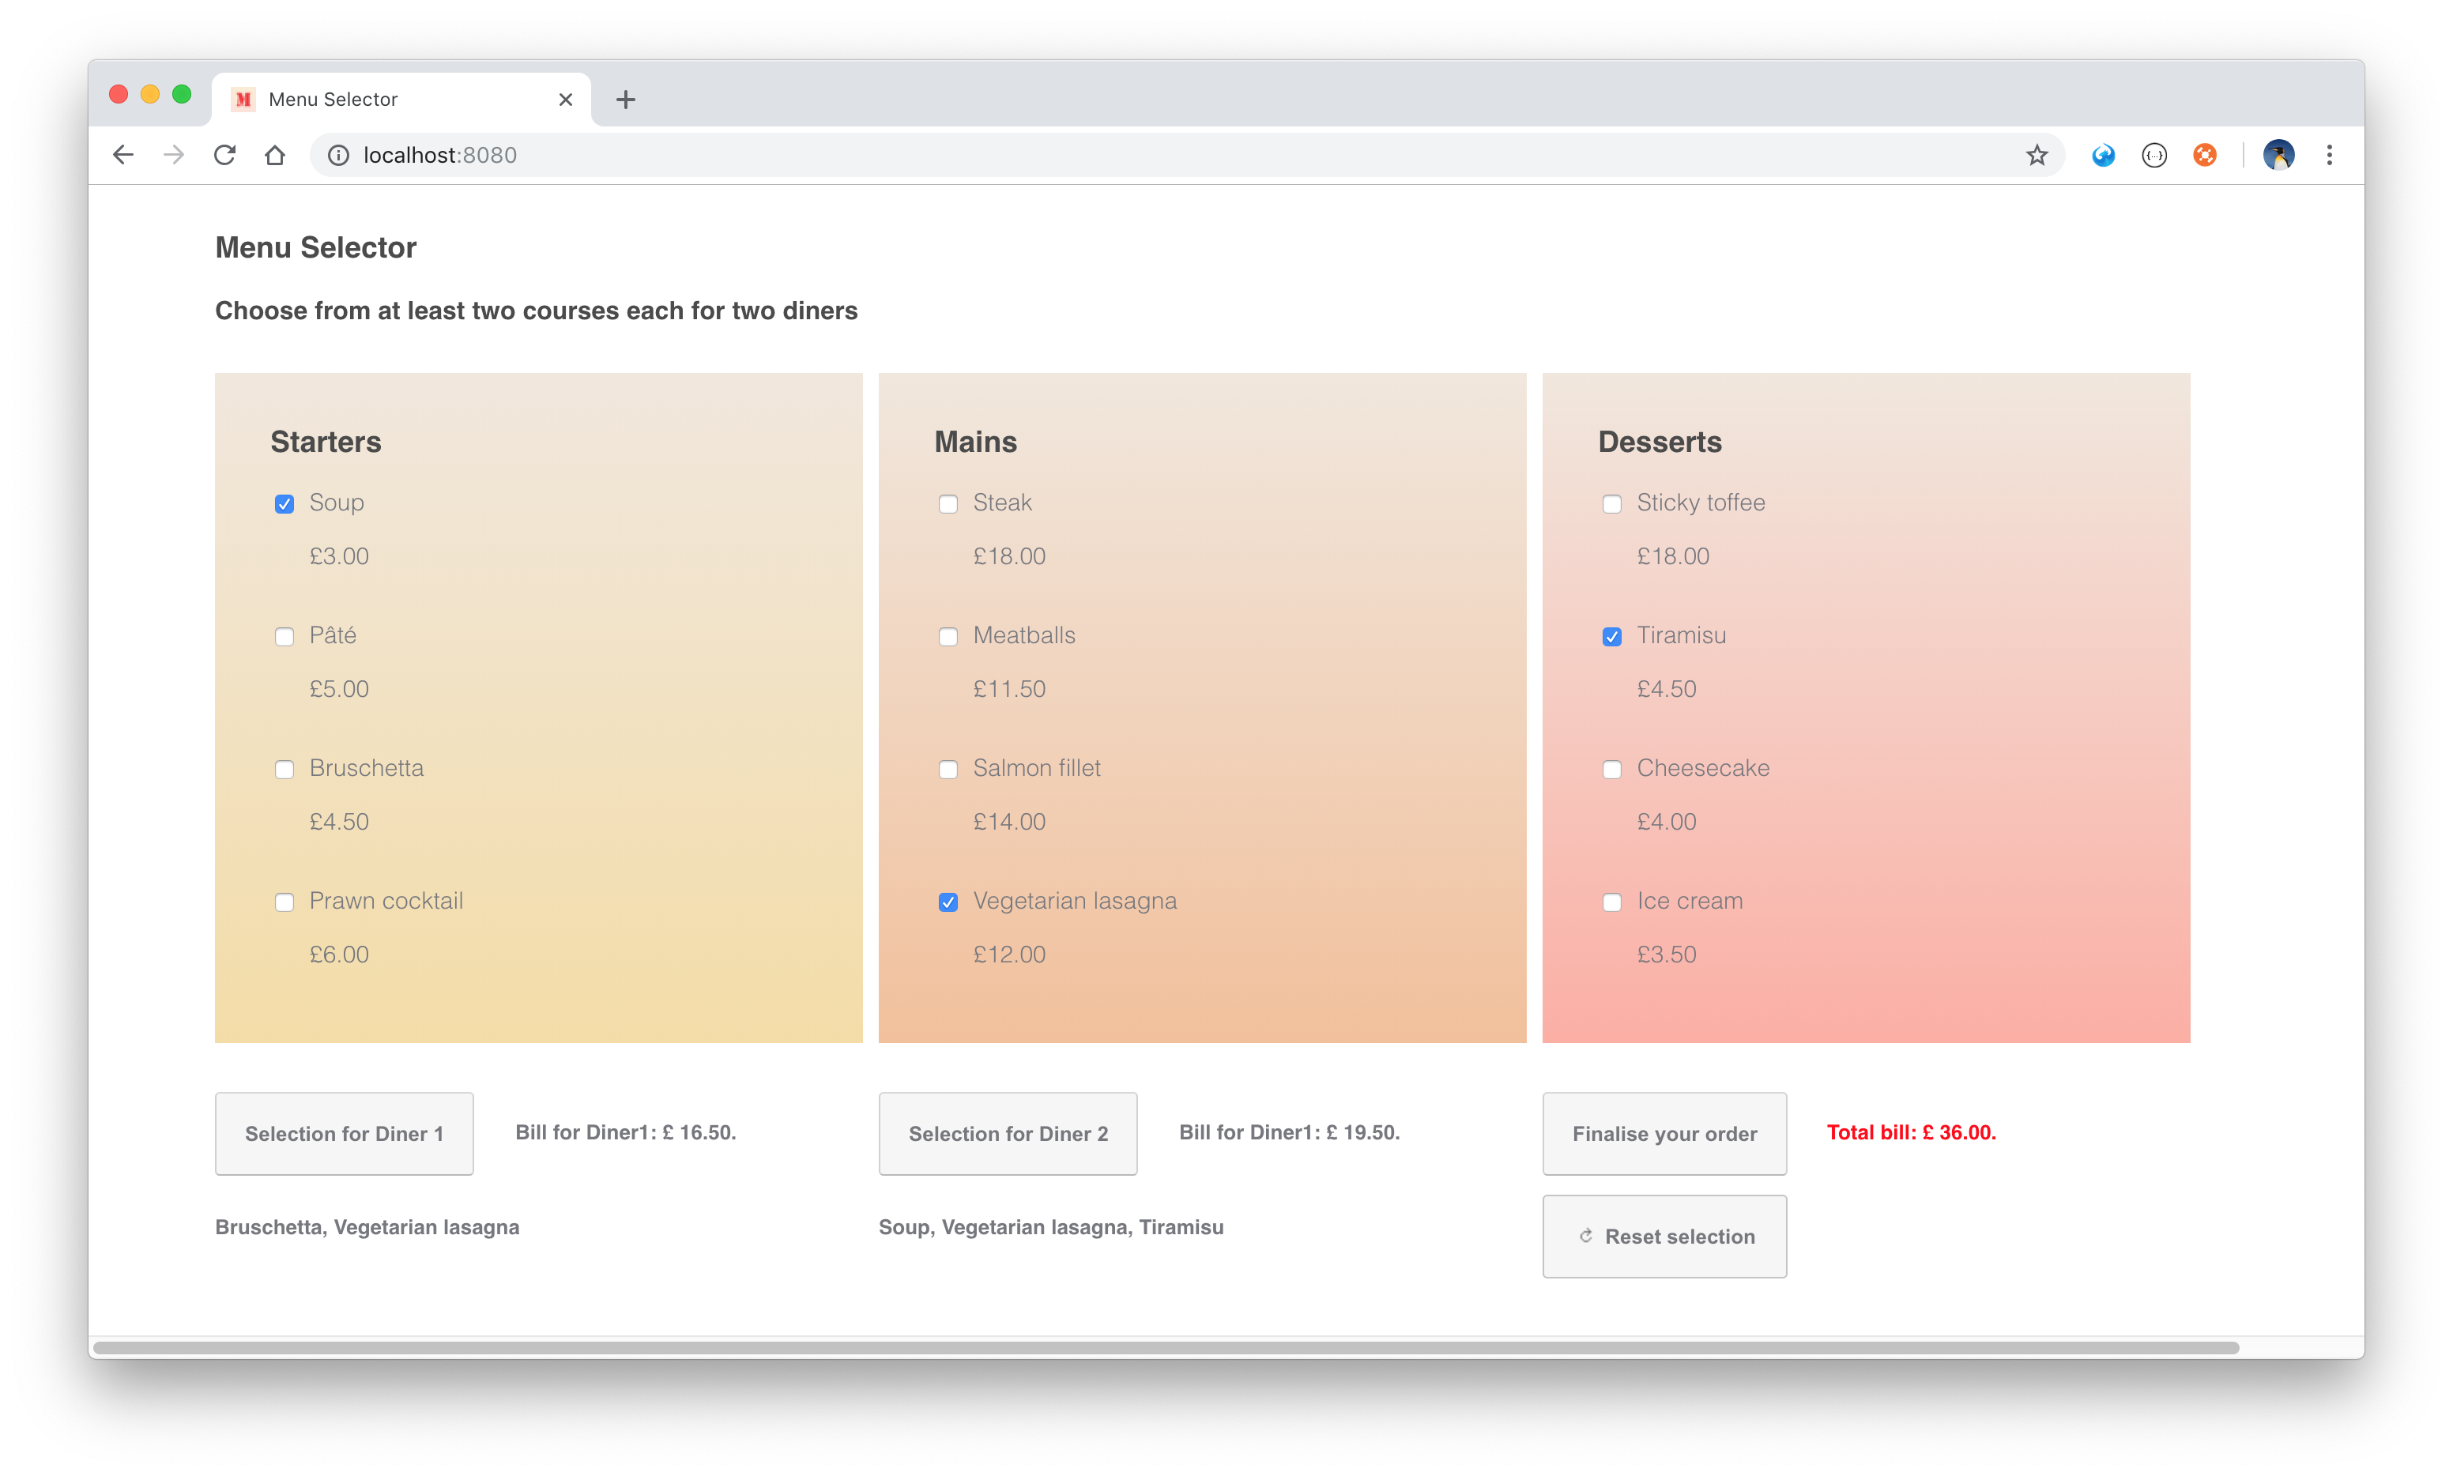The image size is (2453, 1476).
Task: Click the user profile avatar
Action: (x=2278, y=155)
